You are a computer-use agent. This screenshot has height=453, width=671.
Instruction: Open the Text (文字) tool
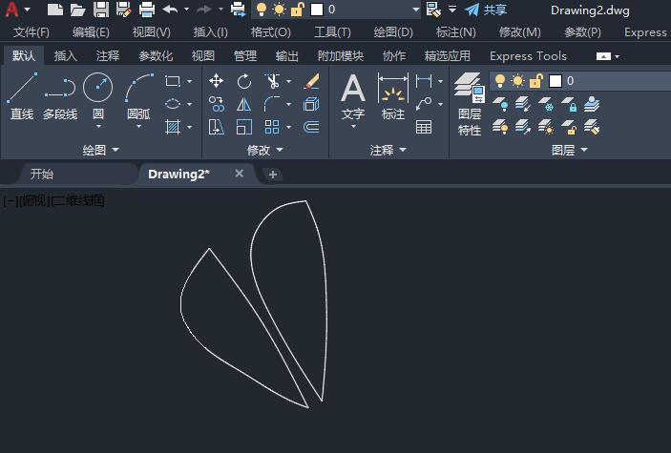353,95
